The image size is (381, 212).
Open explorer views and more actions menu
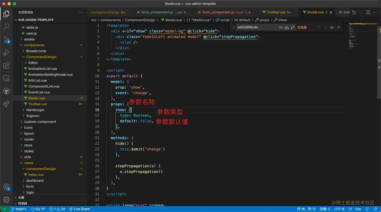coord(81,12)
